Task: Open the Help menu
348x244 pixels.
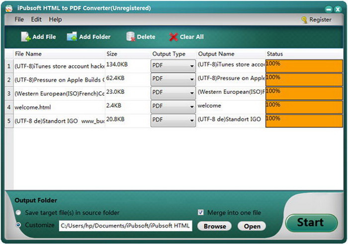Action: click(x=55, y=19)
